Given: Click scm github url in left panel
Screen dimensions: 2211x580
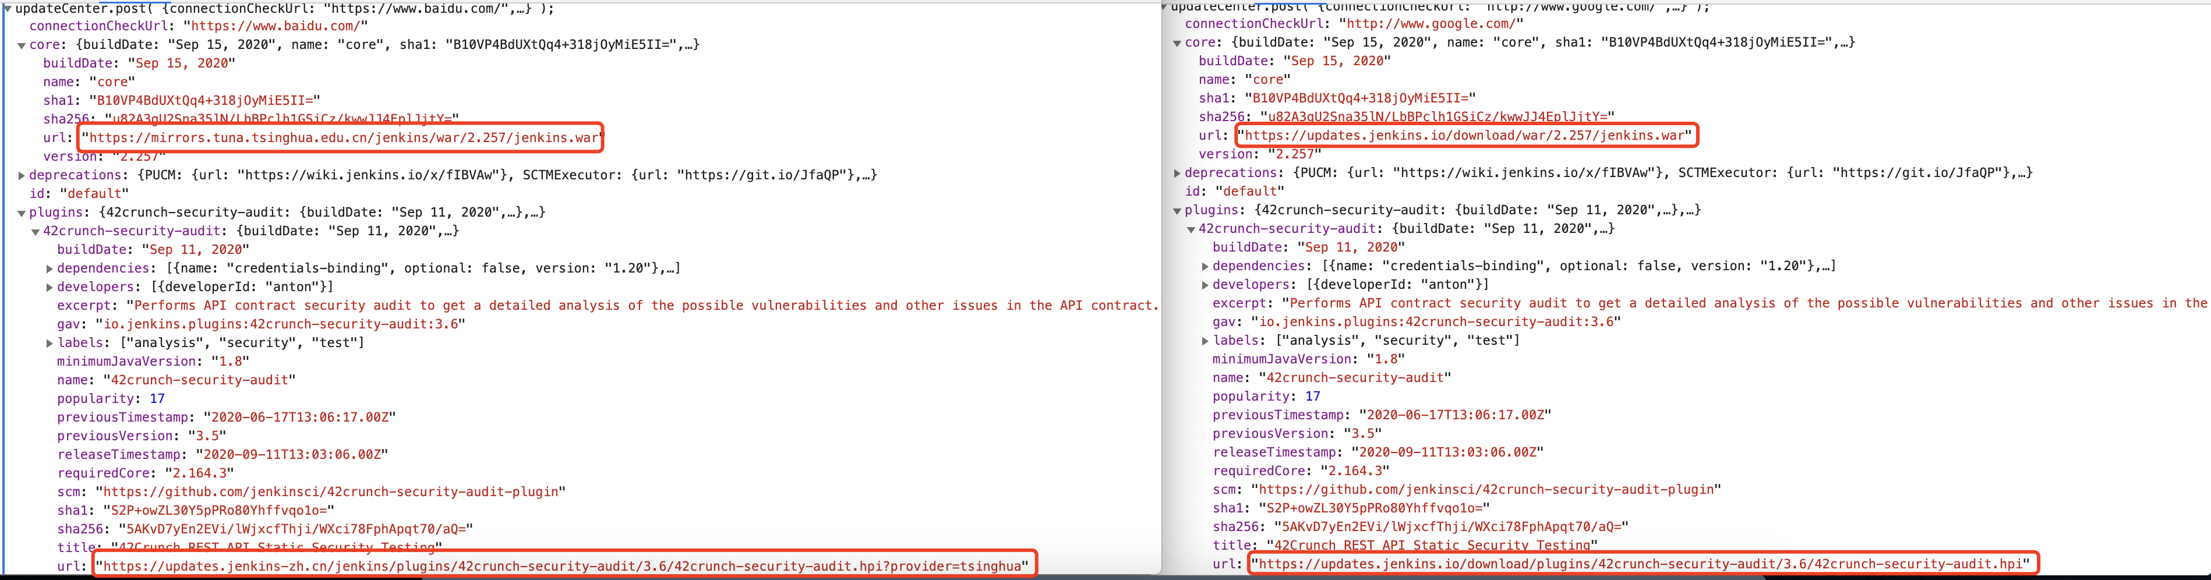Looking at the screenshot, I should [x=331, y=491].
